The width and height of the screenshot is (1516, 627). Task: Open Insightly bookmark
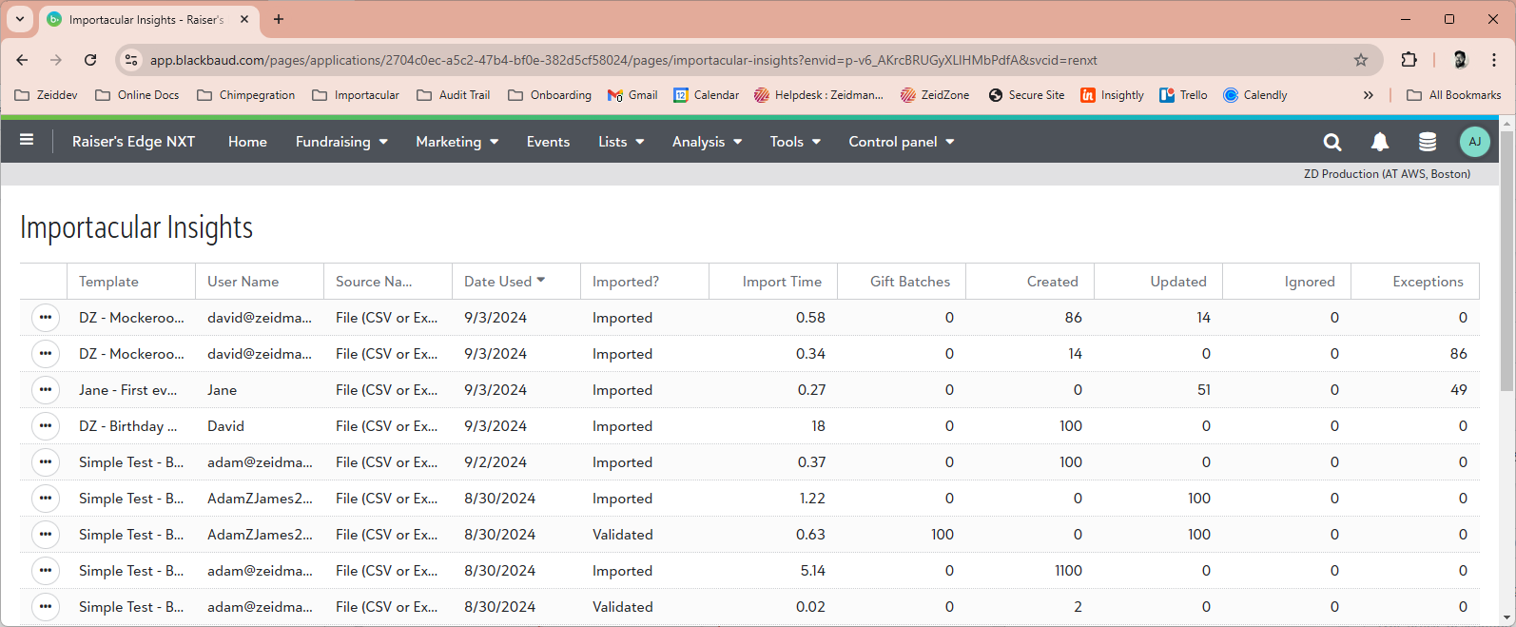[1112, 95]
